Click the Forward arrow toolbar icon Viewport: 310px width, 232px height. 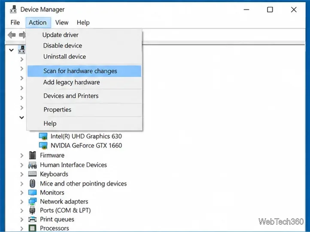click(x=22, y=35)
